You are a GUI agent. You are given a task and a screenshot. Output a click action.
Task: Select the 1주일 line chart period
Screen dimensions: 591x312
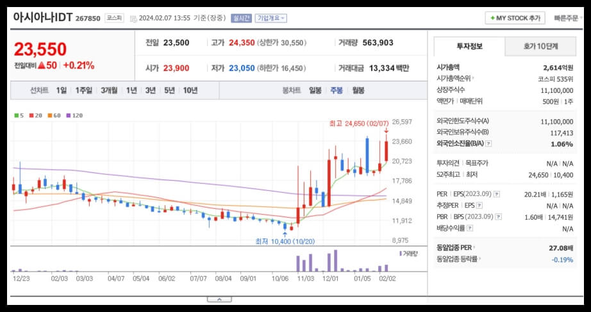pos(84,90)
